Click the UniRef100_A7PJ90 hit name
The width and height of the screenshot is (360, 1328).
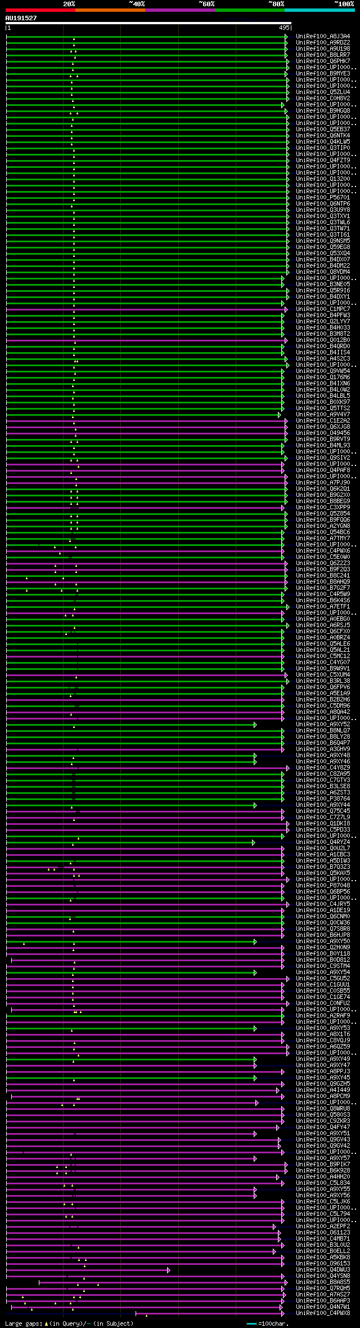point(323,482)
